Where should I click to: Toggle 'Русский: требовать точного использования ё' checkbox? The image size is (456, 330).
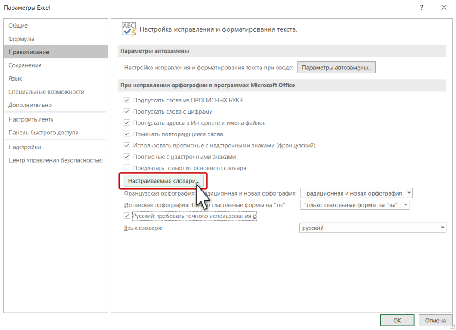127,216
